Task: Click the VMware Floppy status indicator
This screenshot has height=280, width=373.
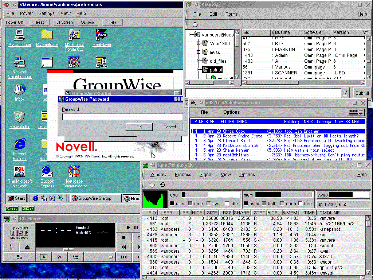Action: (12, 209)
